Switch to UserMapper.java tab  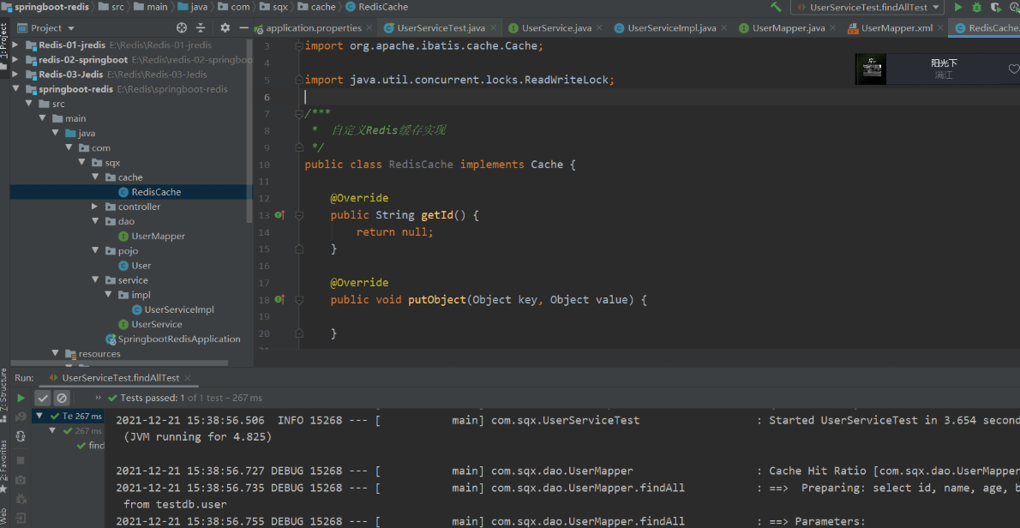(789, 28)
